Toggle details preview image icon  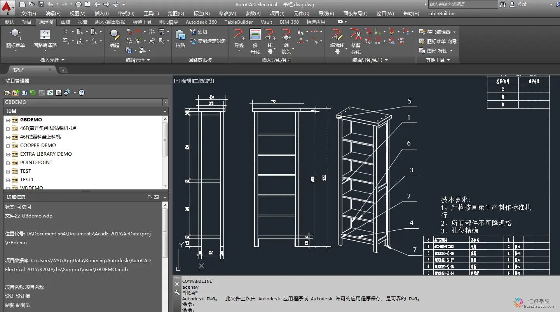156,197
